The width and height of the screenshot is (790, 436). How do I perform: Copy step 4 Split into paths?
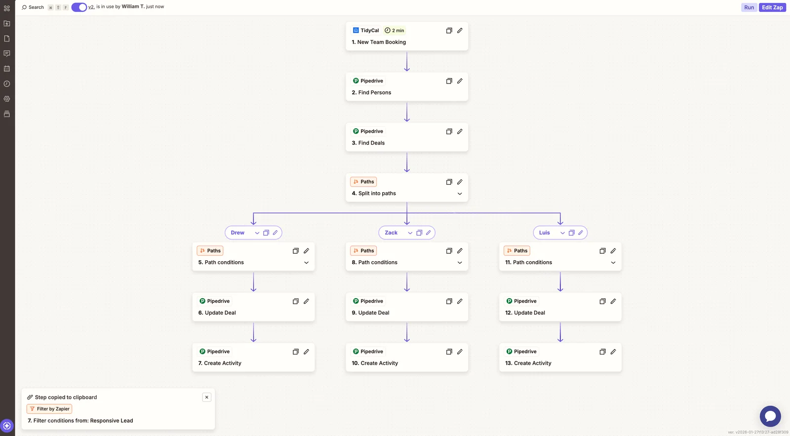[x=449, y=182]
